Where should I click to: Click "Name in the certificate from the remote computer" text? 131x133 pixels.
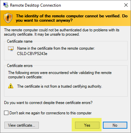56,48
